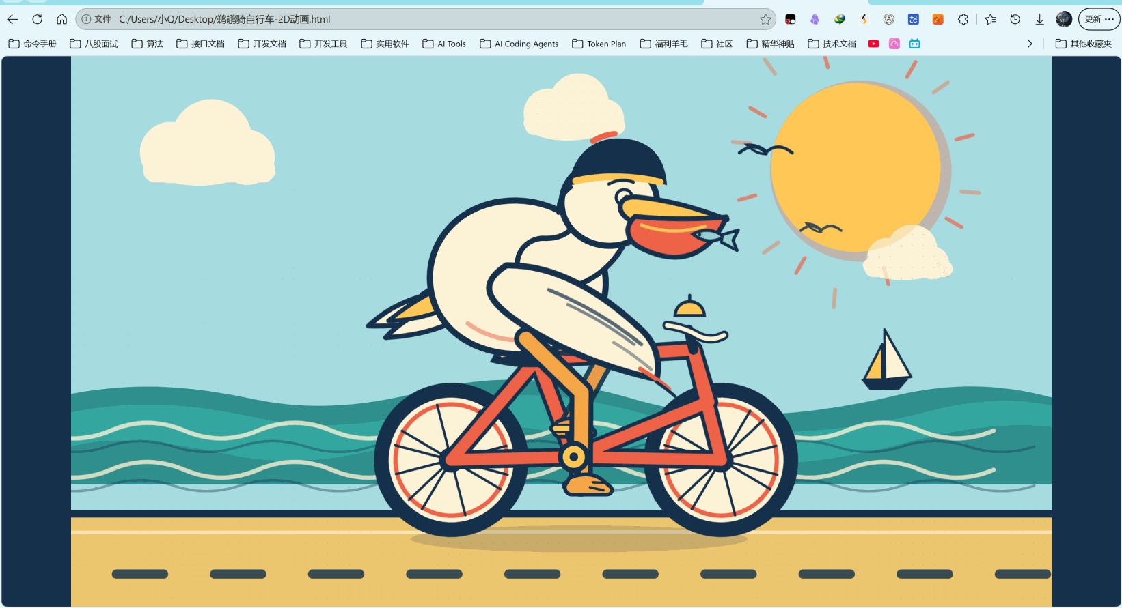
Task: Open the extensions puzzle-piece menu
Action: coord(963,19)
